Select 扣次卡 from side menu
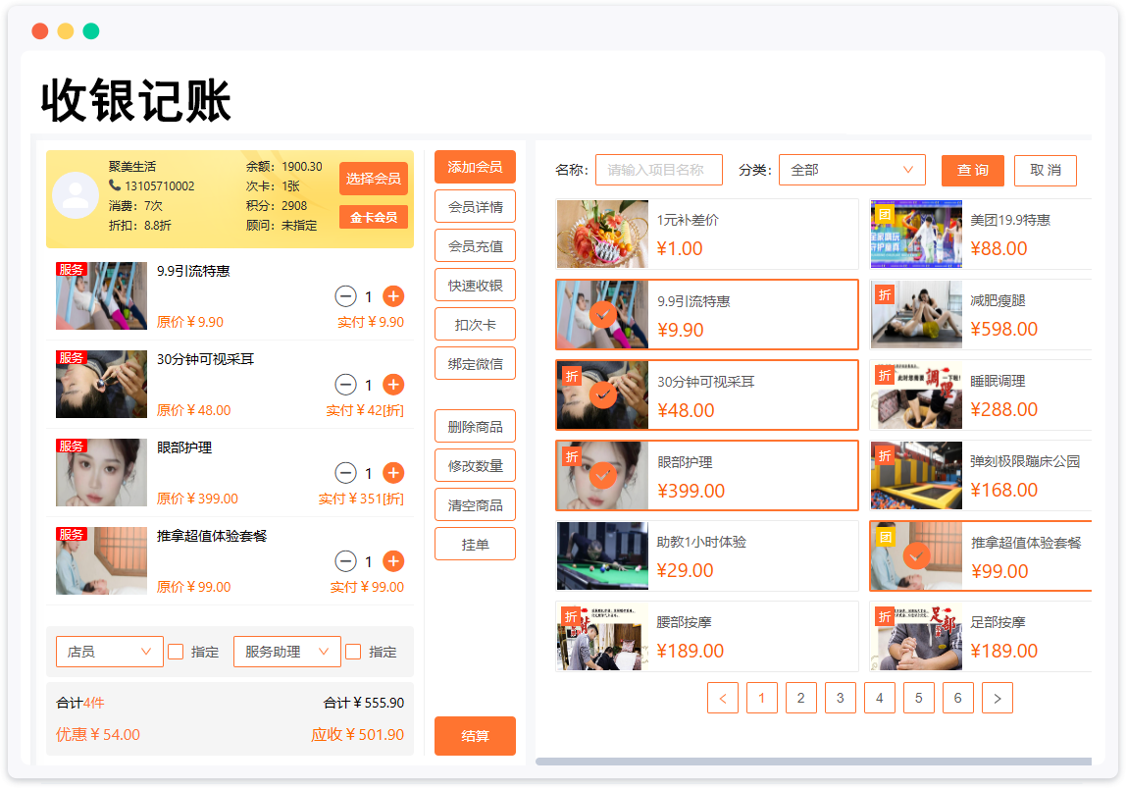This screenshot has height=789, width=1126. click(475, 325)
